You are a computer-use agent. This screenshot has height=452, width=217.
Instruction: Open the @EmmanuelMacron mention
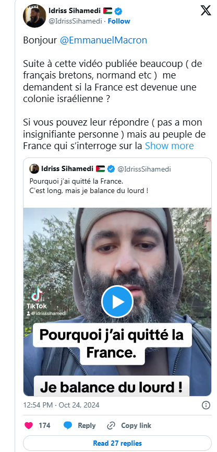pos(103,40)
